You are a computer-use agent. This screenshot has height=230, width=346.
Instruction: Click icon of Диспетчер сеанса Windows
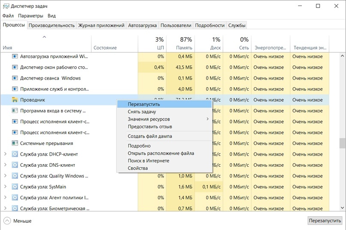coord(15,78)
